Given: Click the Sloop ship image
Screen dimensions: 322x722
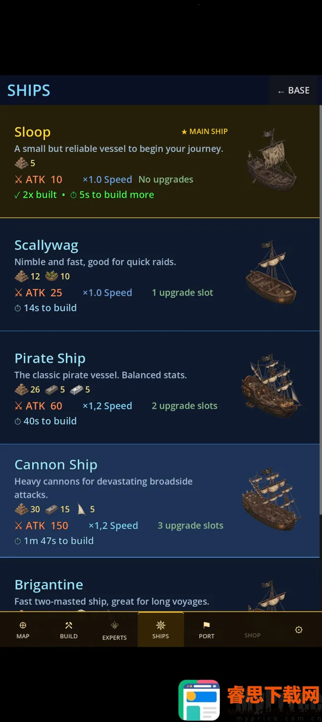Looking at the screenshot, I should [x=272, y=159].
